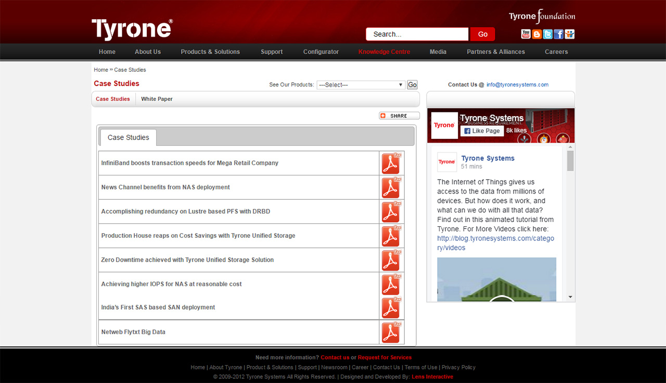This screenshot has height=383, width=666.
Task: Open News Channel benefits from NAS text
Action: coord(165,187)
